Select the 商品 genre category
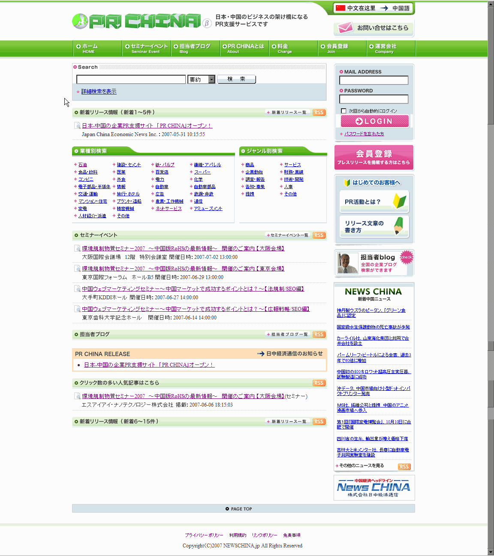 pos(250,165)
